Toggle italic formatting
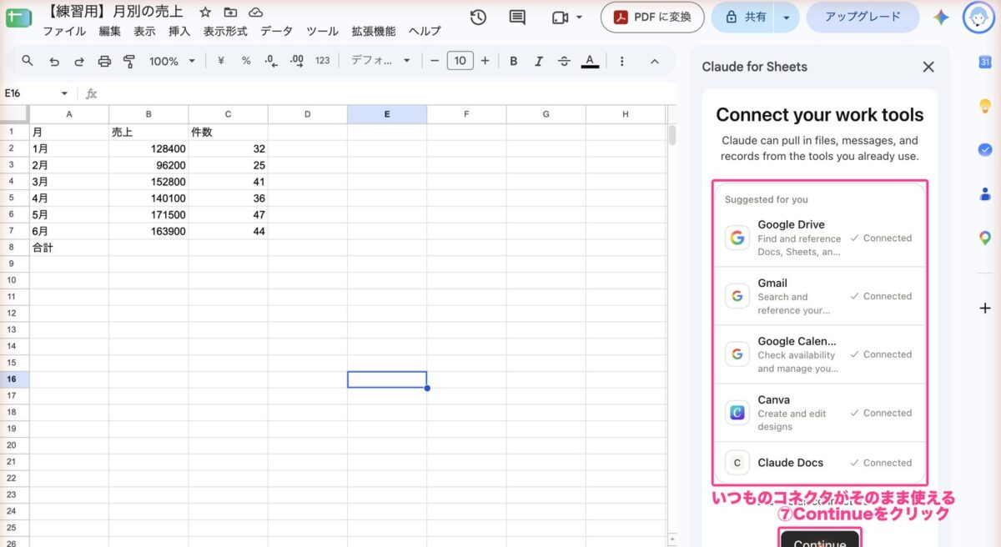1001x547 pixels. pos(539,61)
